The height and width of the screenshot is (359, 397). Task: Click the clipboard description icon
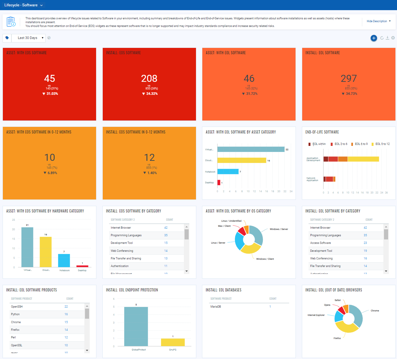(11, 22)
